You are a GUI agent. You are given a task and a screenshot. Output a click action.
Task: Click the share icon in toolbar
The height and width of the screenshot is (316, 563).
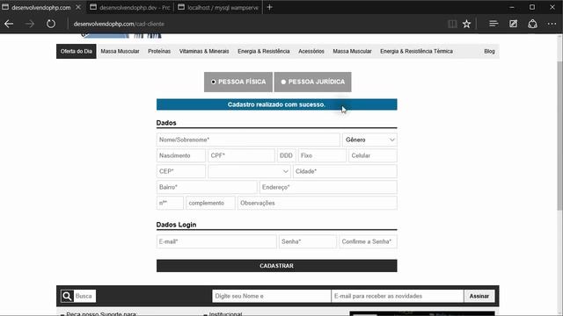(x=532, y=24)
